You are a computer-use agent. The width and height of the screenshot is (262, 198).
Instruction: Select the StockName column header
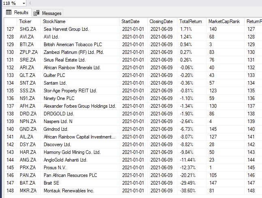click(80, 21)
